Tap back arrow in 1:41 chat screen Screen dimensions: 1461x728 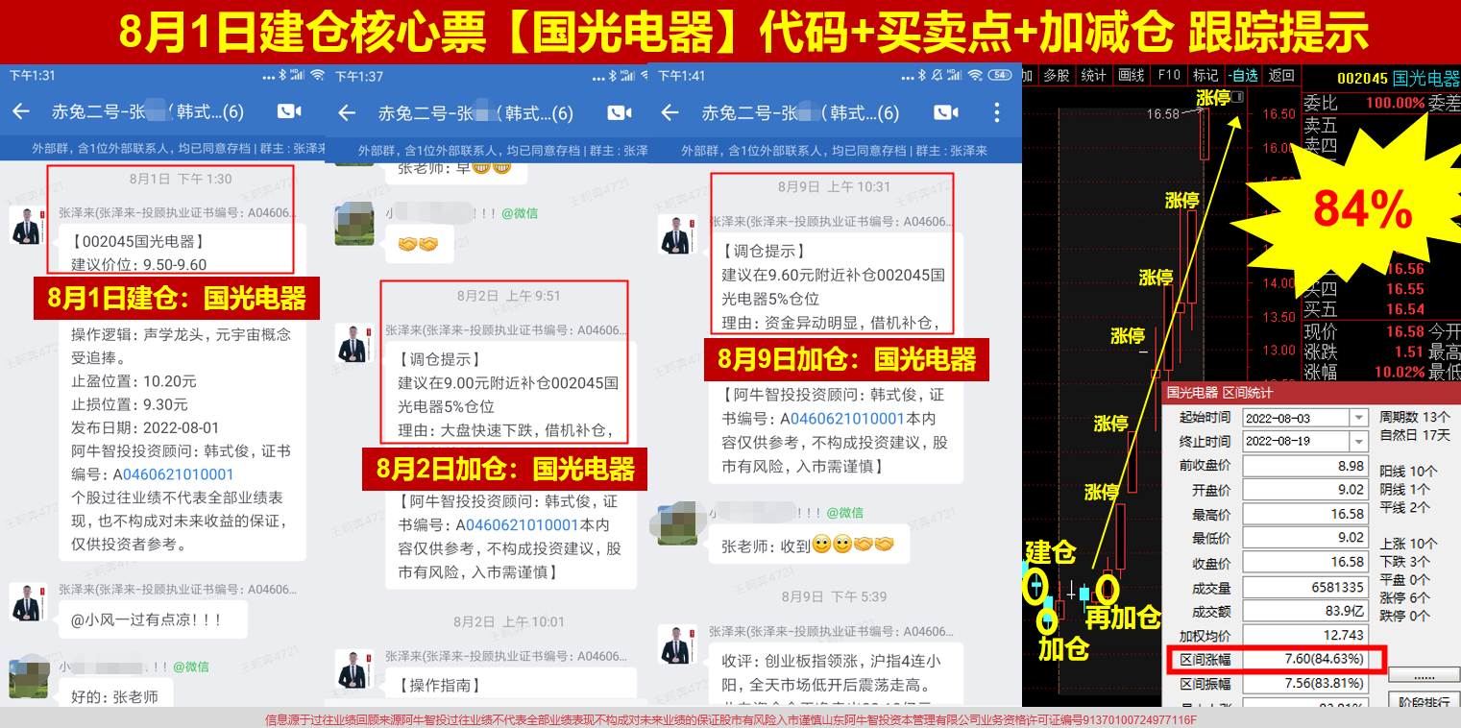pos(670,113)
